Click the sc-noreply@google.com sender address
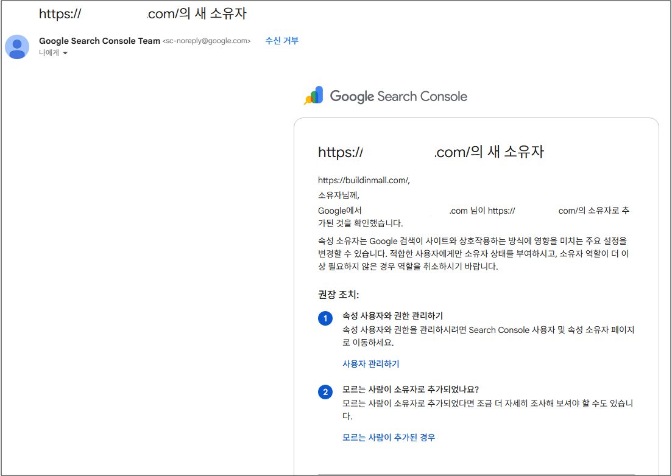This screenshot has width=672, height=476. 207,41
